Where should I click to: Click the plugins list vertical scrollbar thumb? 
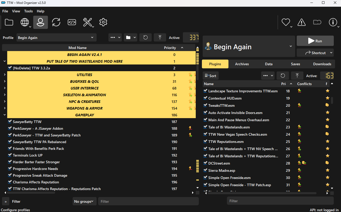click(x=332, y=100)
